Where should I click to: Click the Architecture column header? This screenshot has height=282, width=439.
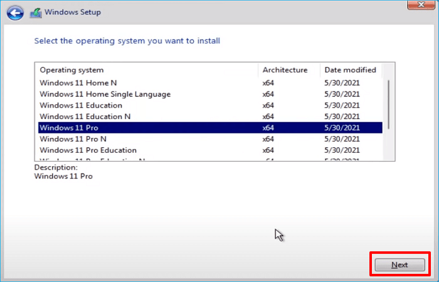point(285,70)
